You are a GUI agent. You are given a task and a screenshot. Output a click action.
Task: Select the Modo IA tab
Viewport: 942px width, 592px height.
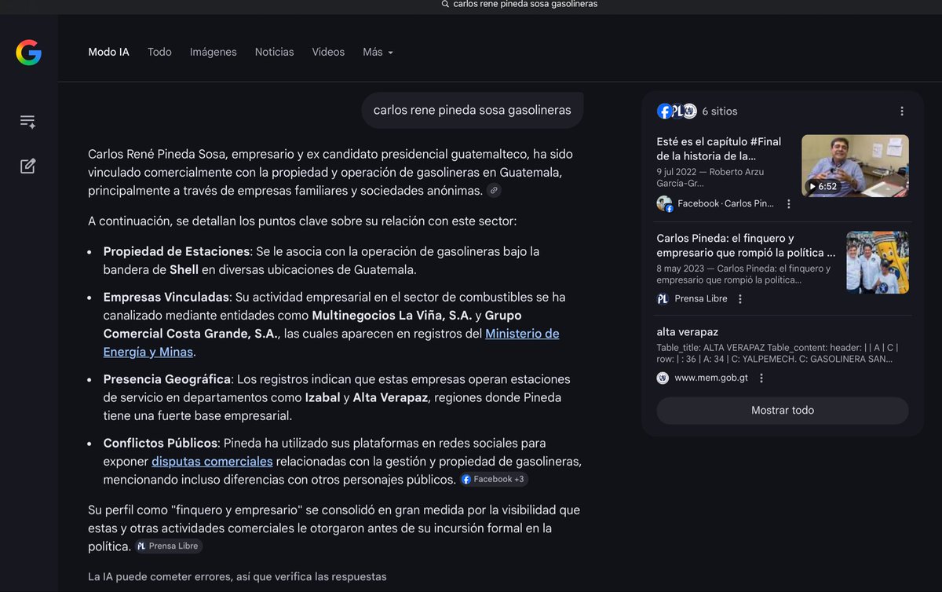tap(108, 52)
